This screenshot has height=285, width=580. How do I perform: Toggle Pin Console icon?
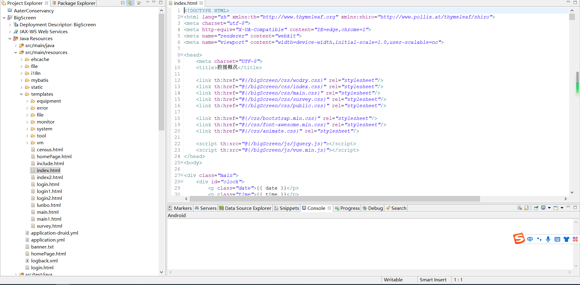coord(536,208)
